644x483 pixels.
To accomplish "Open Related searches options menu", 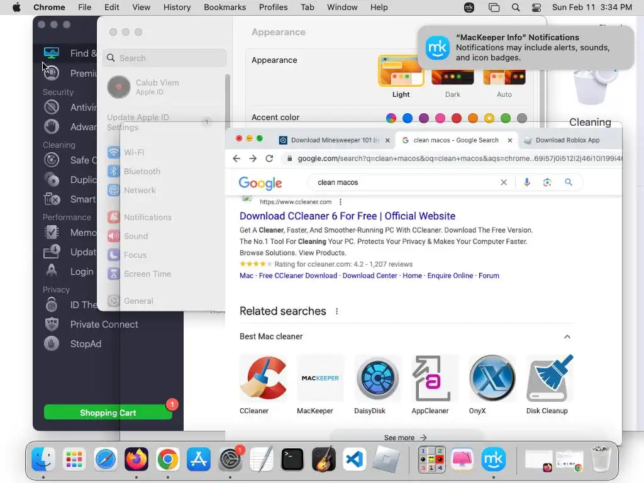I will [x=337, y=311].
